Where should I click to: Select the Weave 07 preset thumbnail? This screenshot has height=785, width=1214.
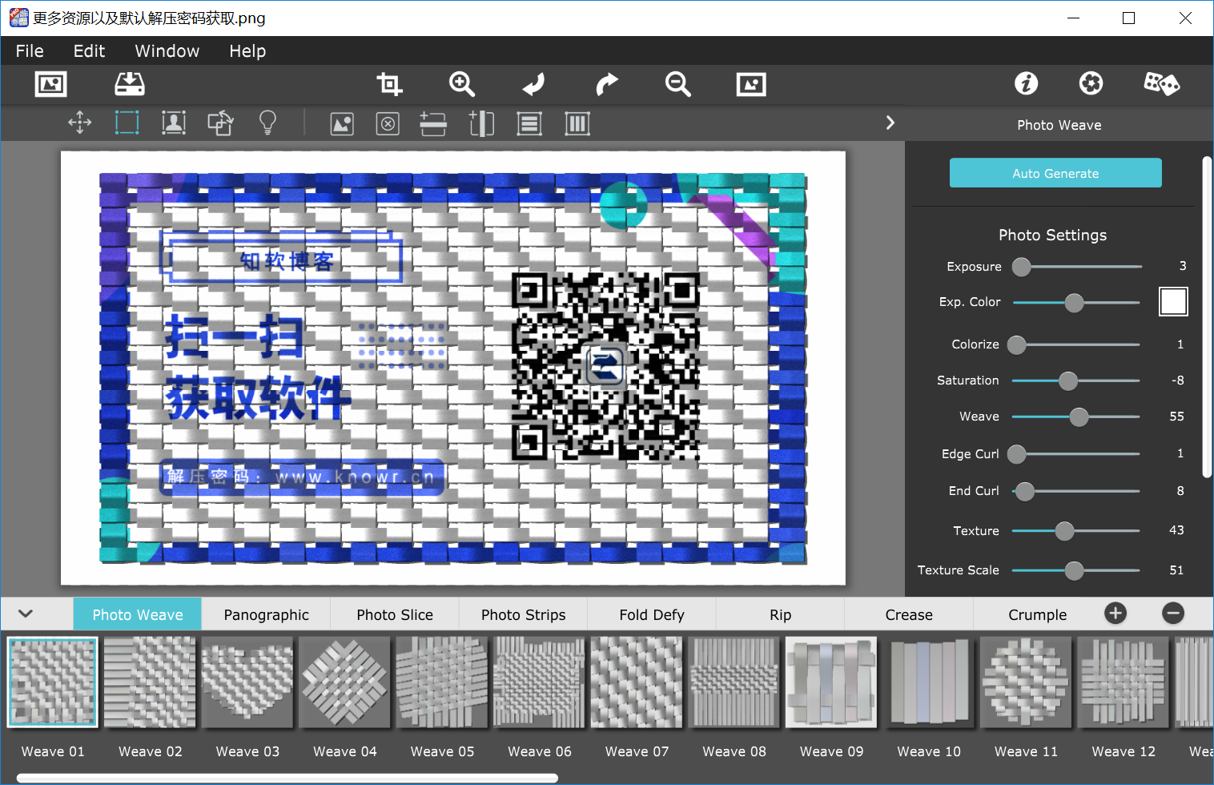click(x=637, y=682)
